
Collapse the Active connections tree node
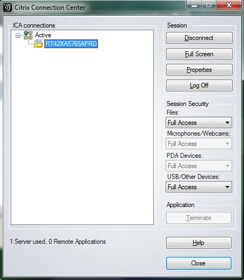point(18,35)
